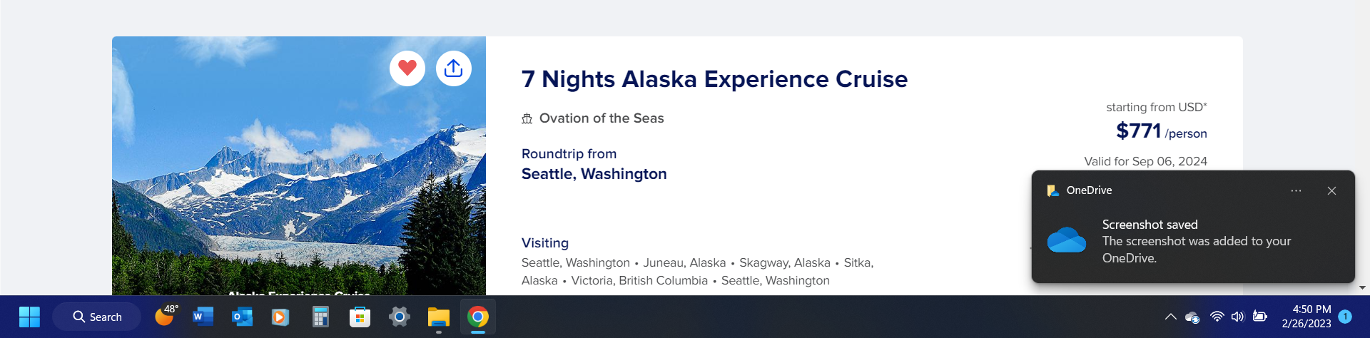This screenshot has height=338, width=1370.
Task: Launch Microsoft Word from the taskbar
Action: pyautogui.click(x=203, y=317)
